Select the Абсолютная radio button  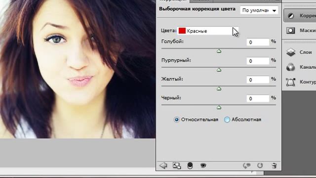click(227, 120)
